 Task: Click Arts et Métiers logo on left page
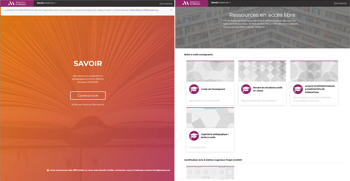(x=17, y=3)
